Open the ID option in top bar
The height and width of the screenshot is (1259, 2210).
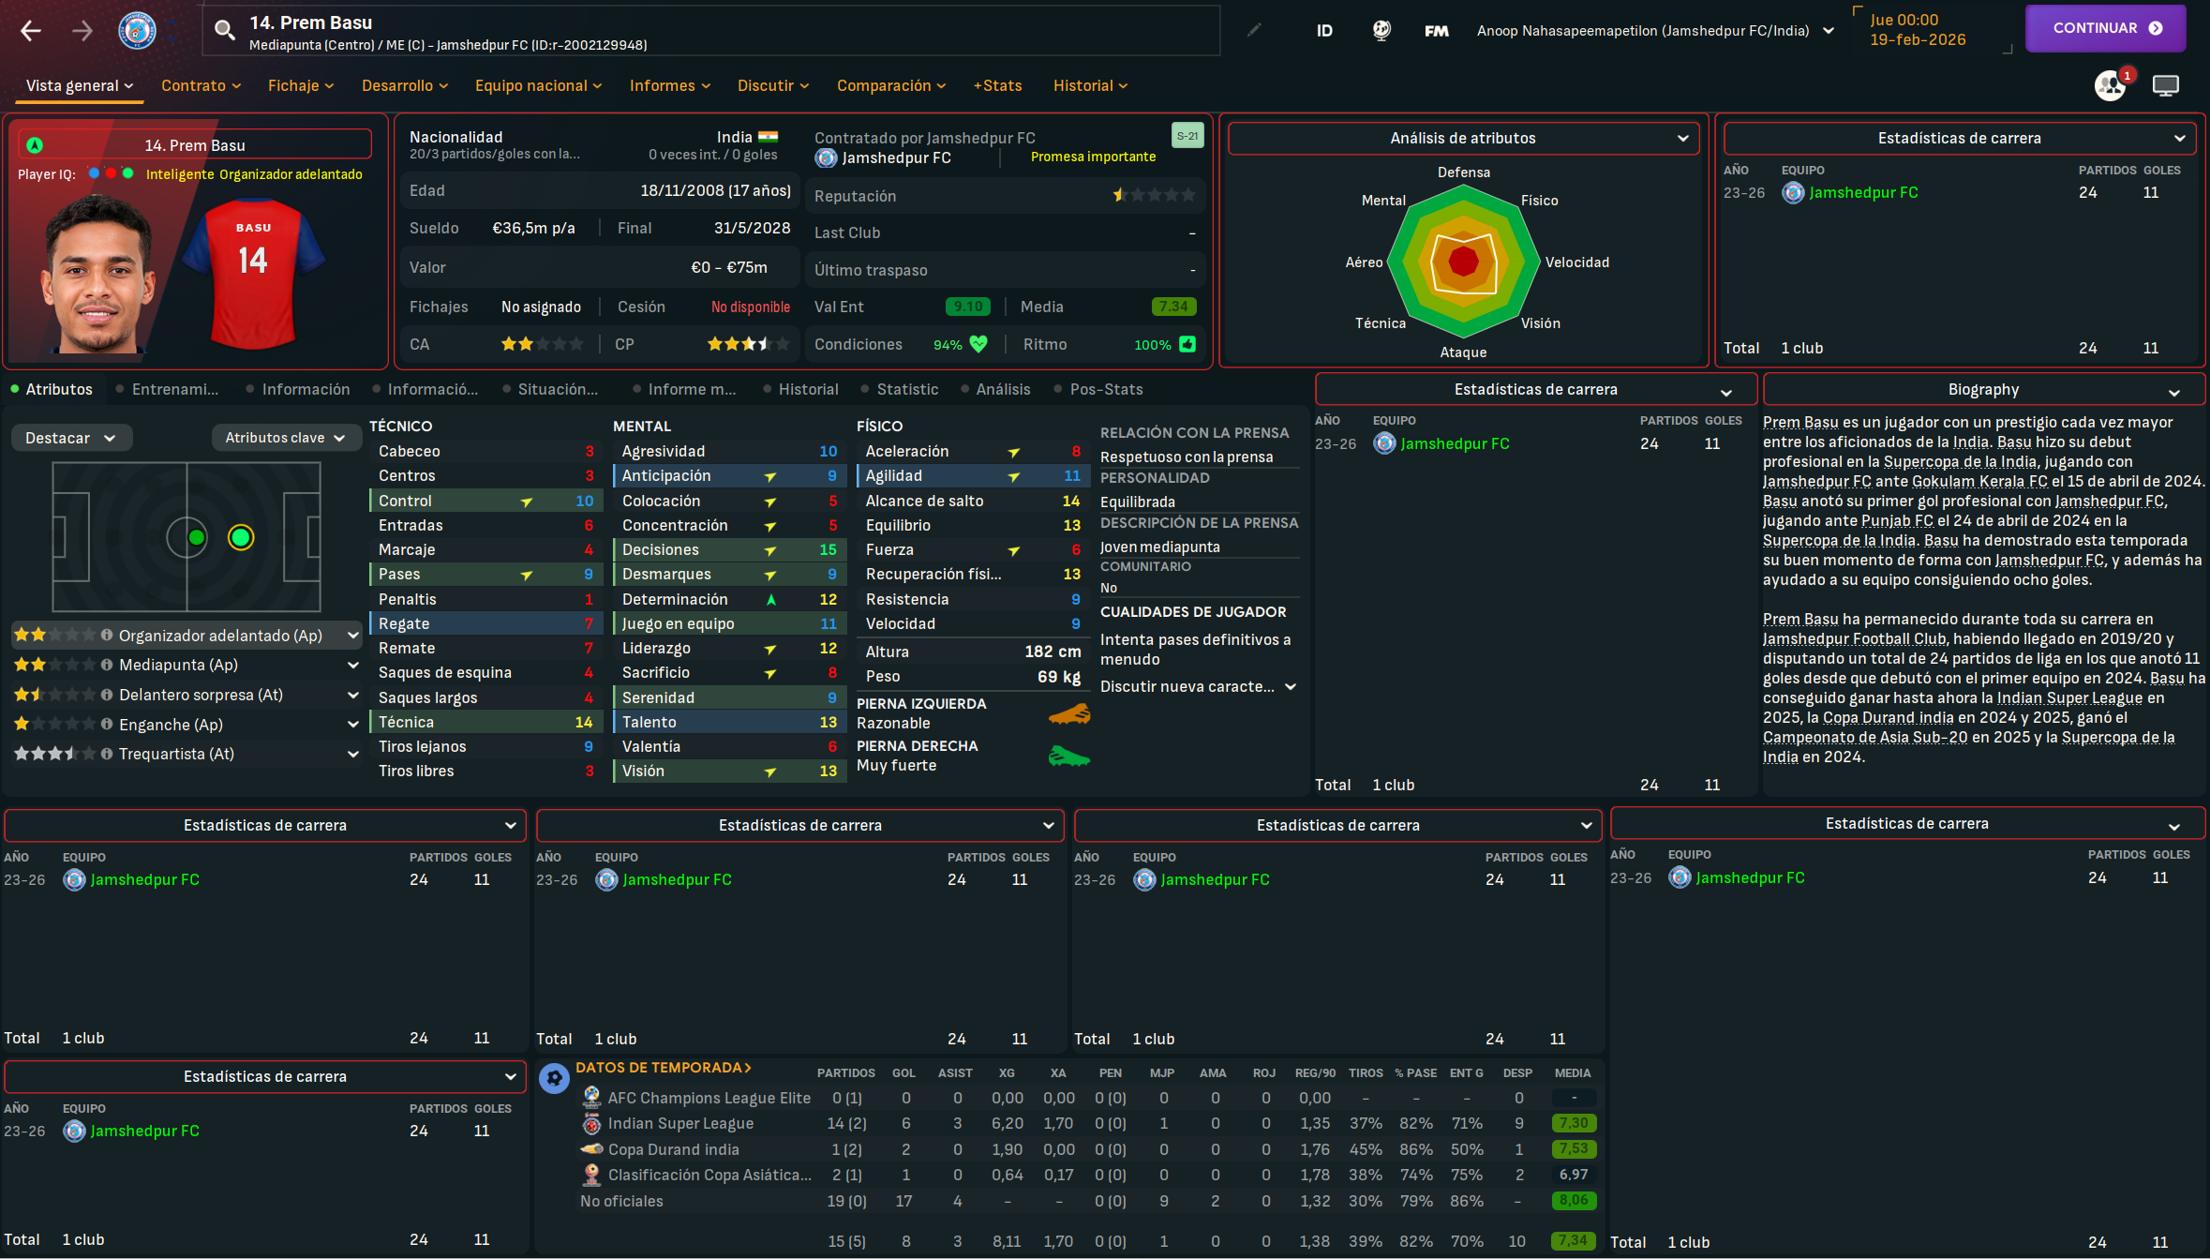[x=1324, y=31]
